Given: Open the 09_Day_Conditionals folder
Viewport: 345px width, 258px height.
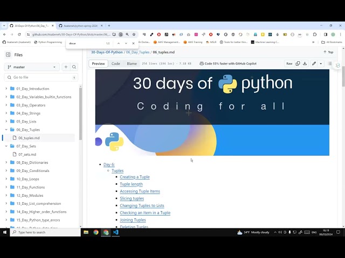Looking at the screenshot, I should 33,171.
